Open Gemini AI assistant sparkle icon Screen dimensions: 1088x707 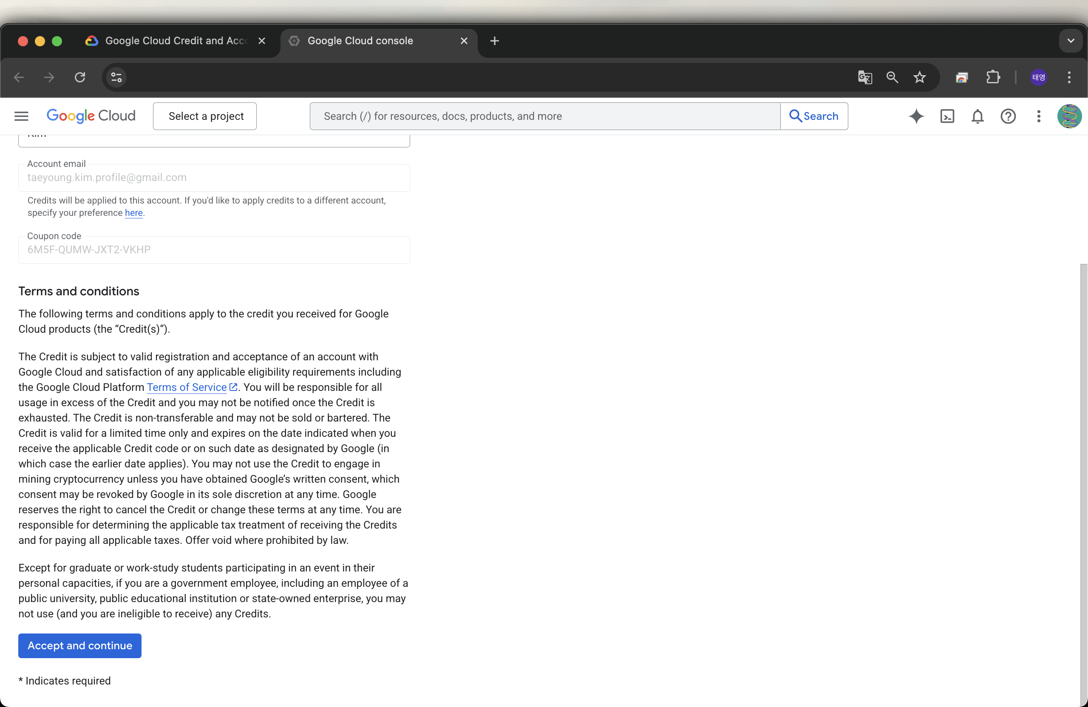(916, 116)
